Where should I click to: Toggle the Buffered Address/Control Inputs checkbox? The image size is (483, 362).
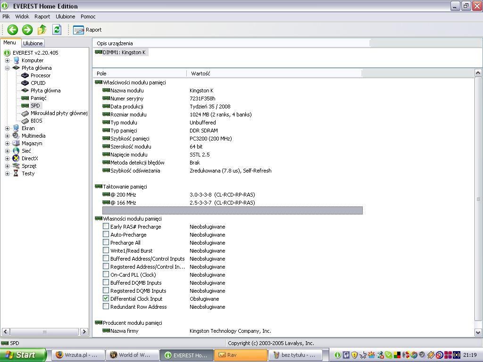pyautogui.click(x=106, y=258)
